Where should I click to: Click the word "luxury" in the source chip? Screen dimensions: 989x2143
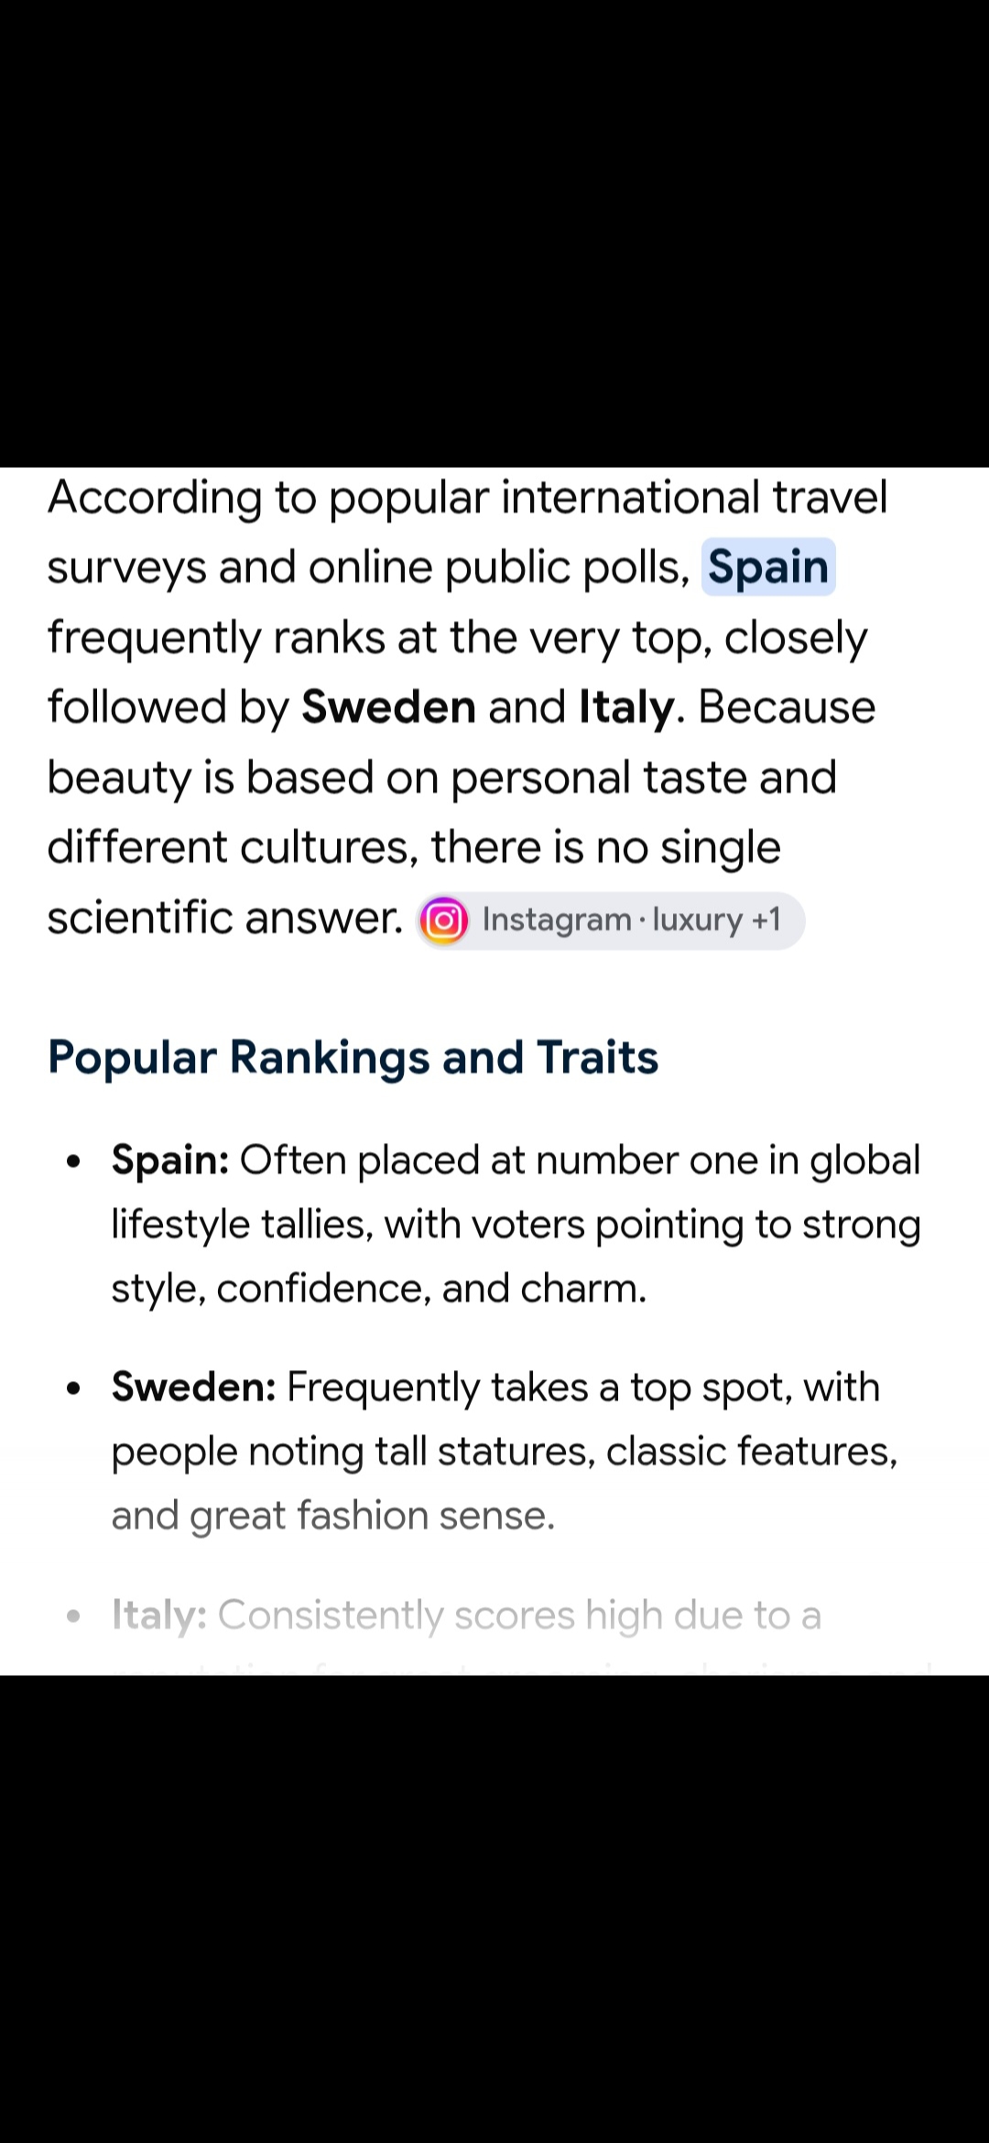[x=697, y=920]
